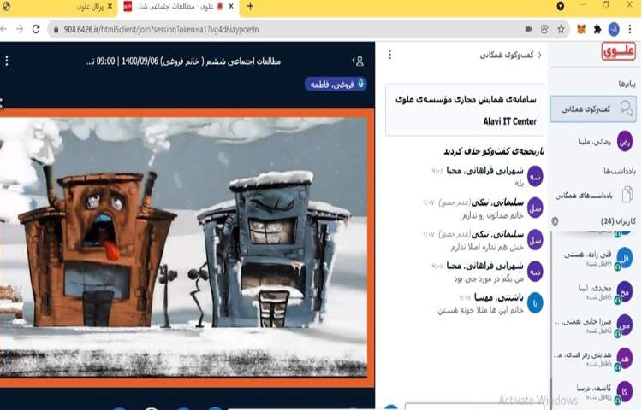Toggle the user list panel icon
Screen dimensions: 642x410
point(359,61)
